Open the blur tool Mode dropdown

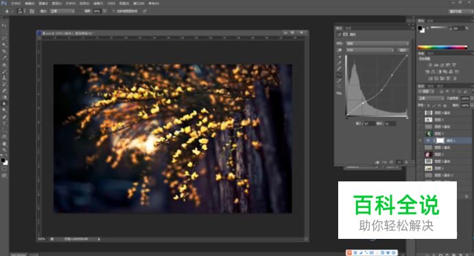coord(62,11)
